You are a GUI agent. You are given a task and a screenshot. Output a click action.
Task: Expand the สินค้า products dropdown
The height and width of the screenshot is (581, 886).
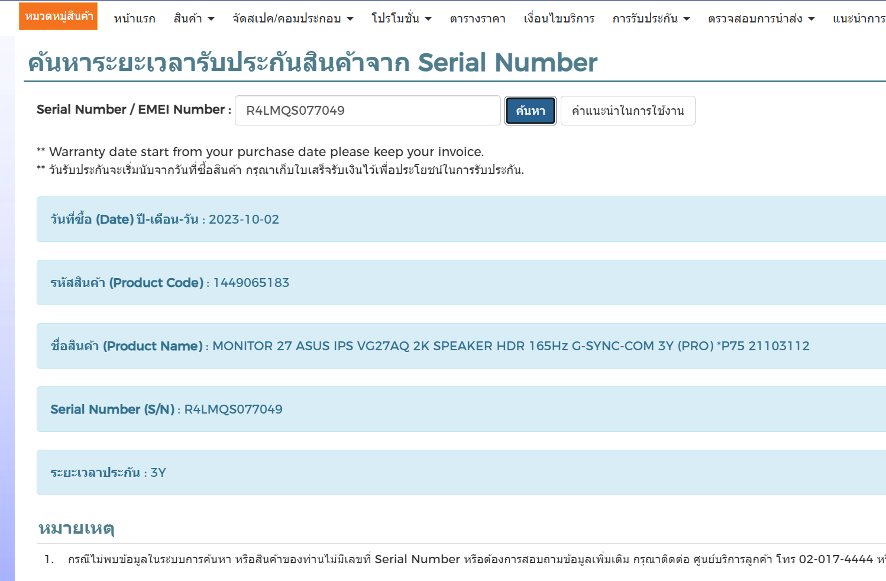[194, 19]
